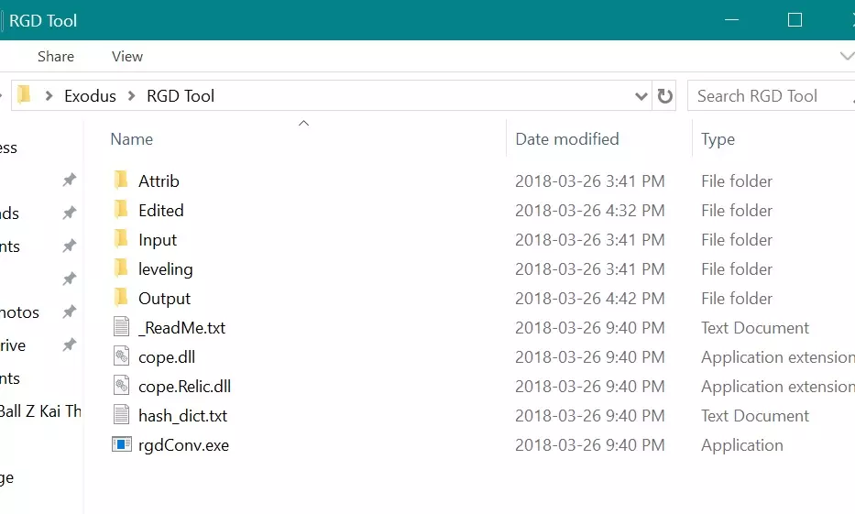
Task: Click the 4:32 PM date of Edited
Action: (590, 211)
